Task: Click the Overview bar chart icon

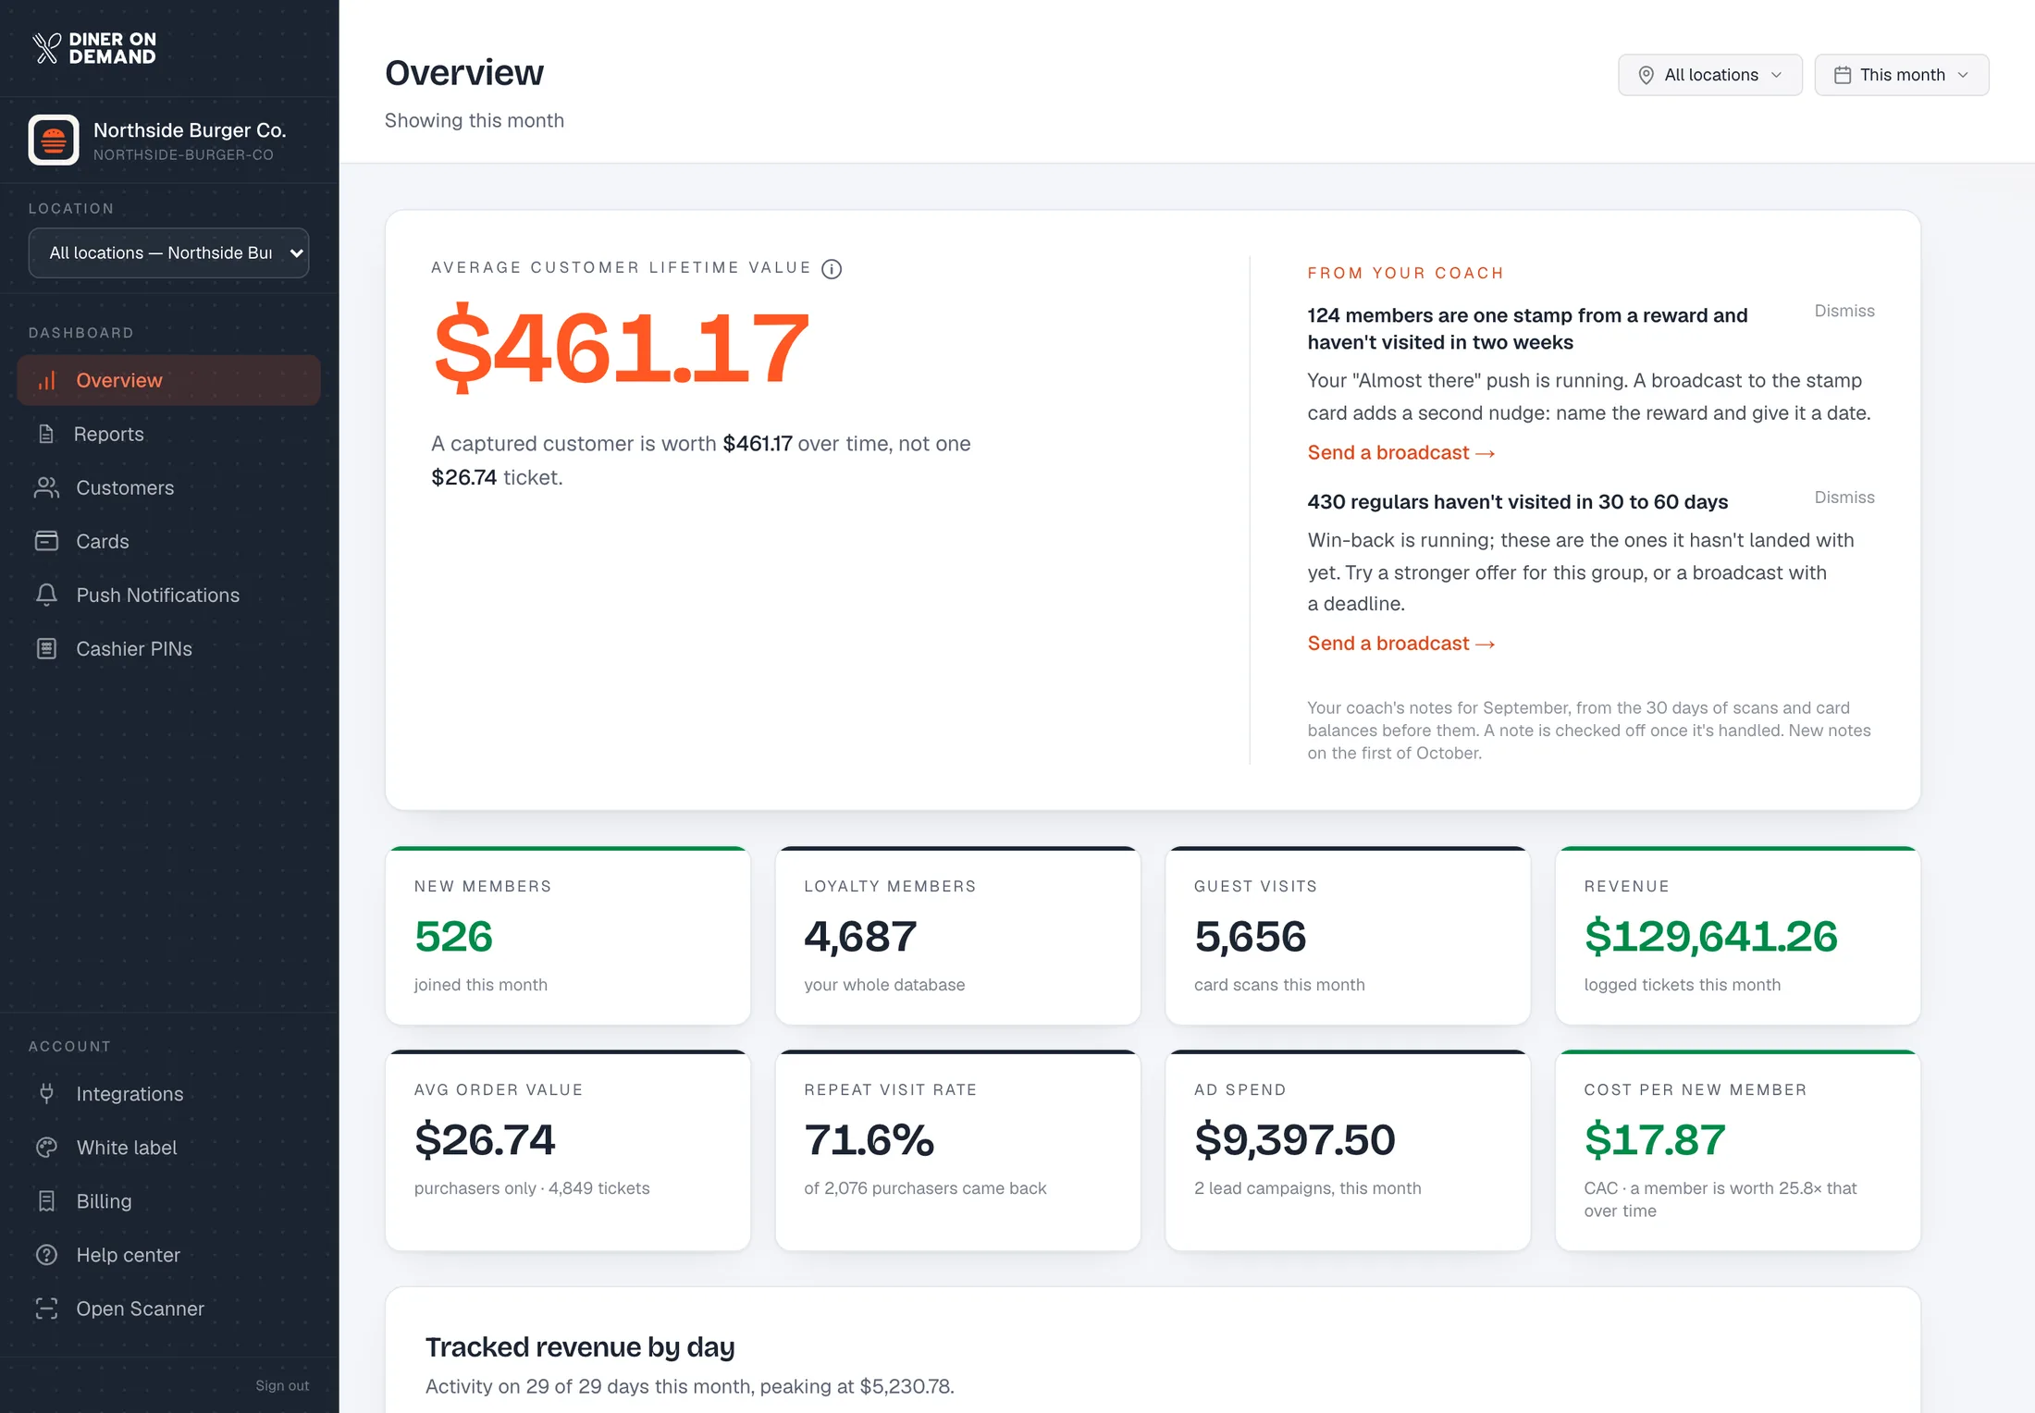Action: [47, 380]
